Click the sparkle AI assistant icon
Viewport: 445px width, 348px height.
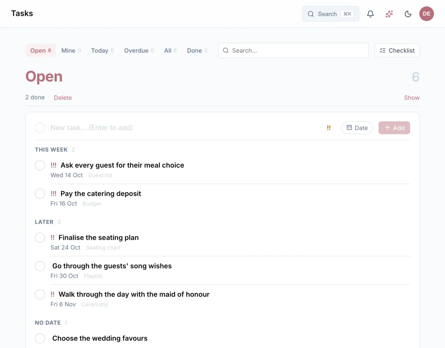[x=389, y=14]
